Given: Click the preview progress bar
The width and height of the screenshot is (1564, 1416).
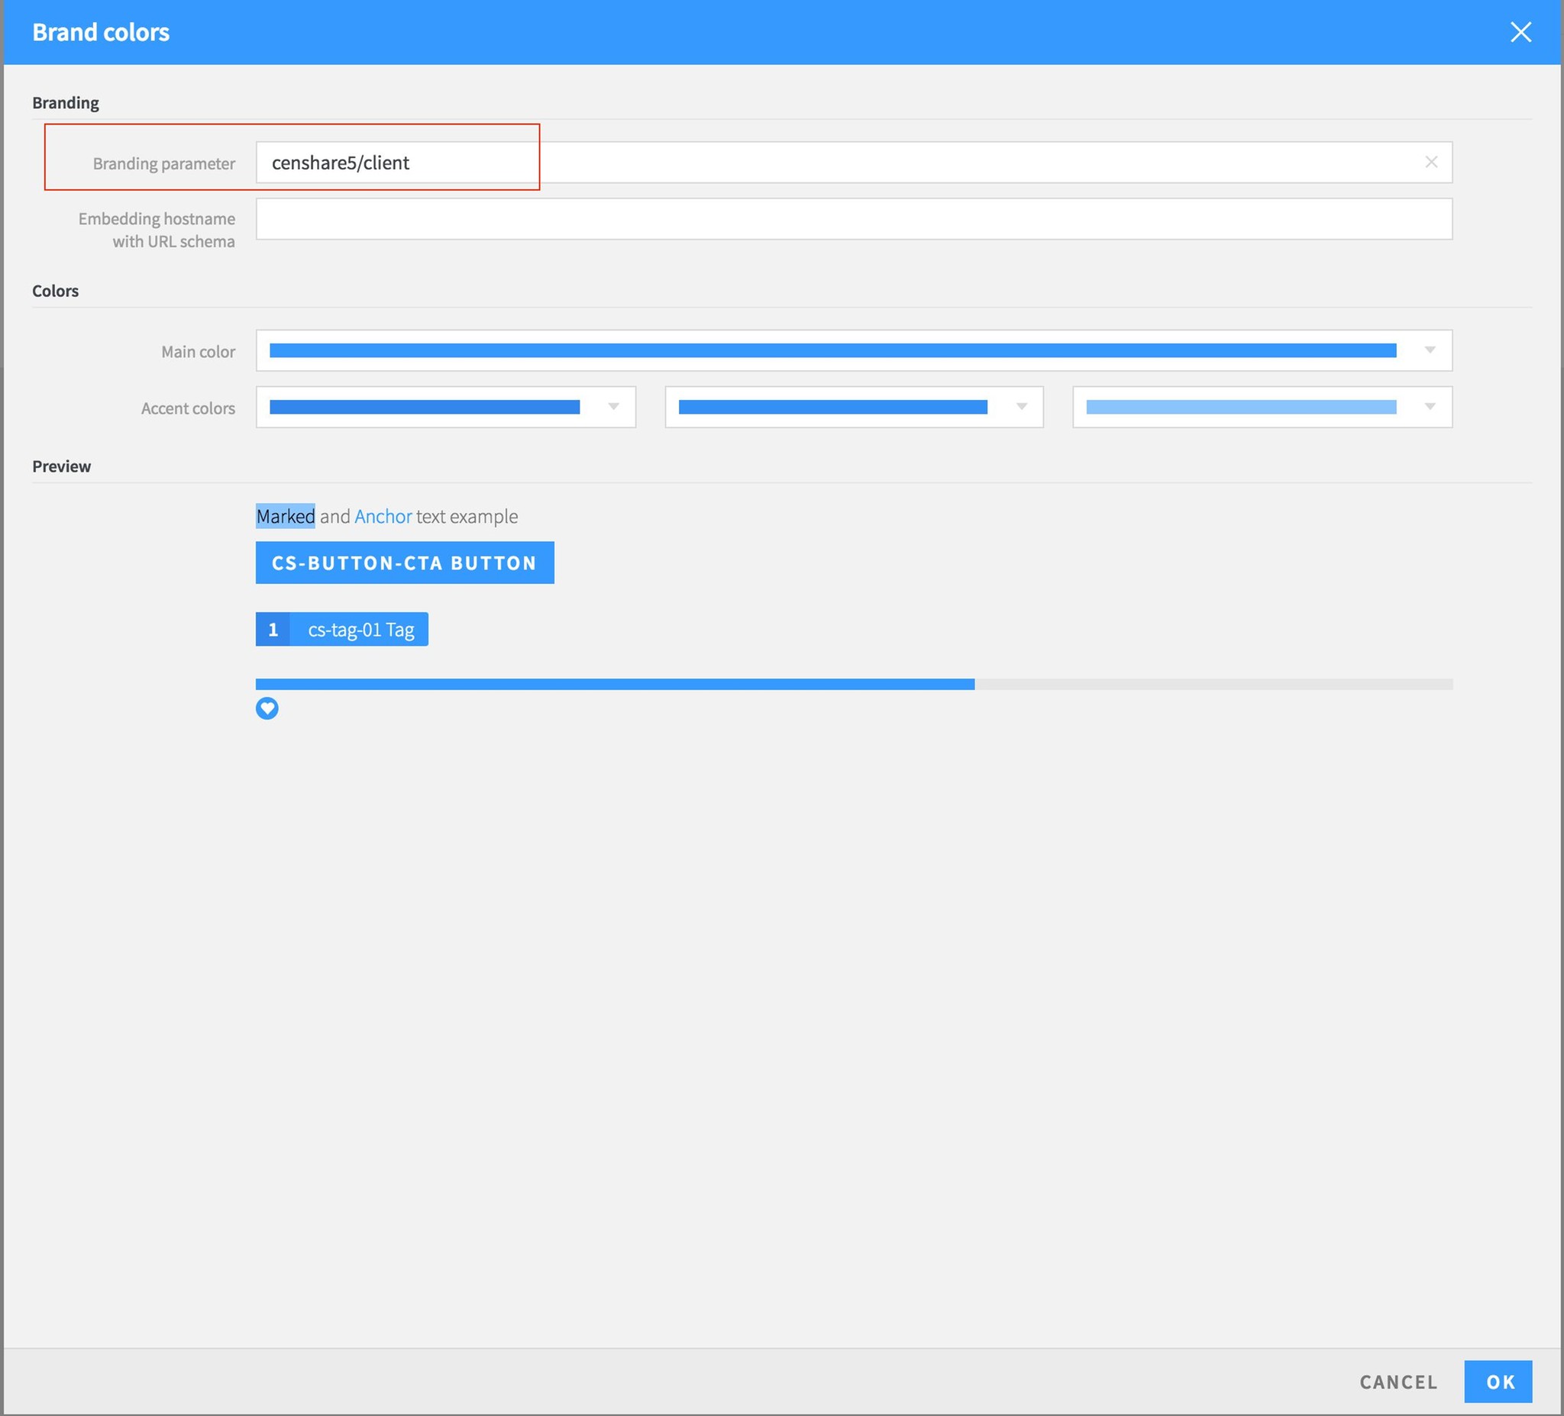Looking at the screenshot, I should (x=853, y=684).
